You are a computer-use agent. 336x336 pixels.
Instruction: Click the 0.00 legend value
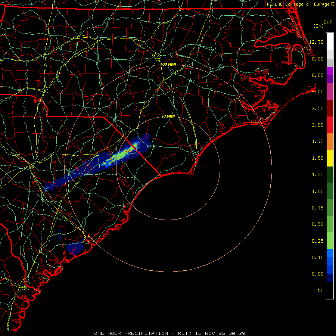point(318,274)
